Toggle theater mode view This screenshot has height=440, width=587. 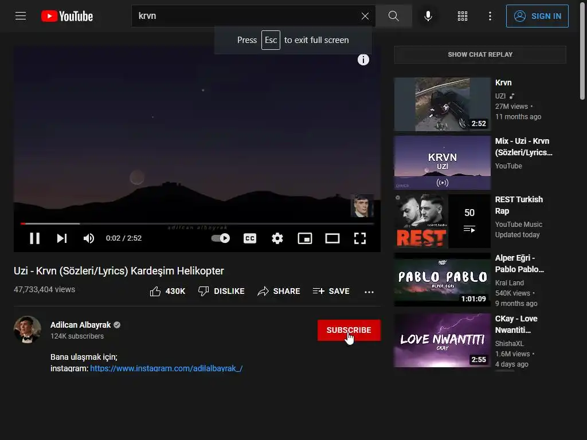(x=332, y=238)
